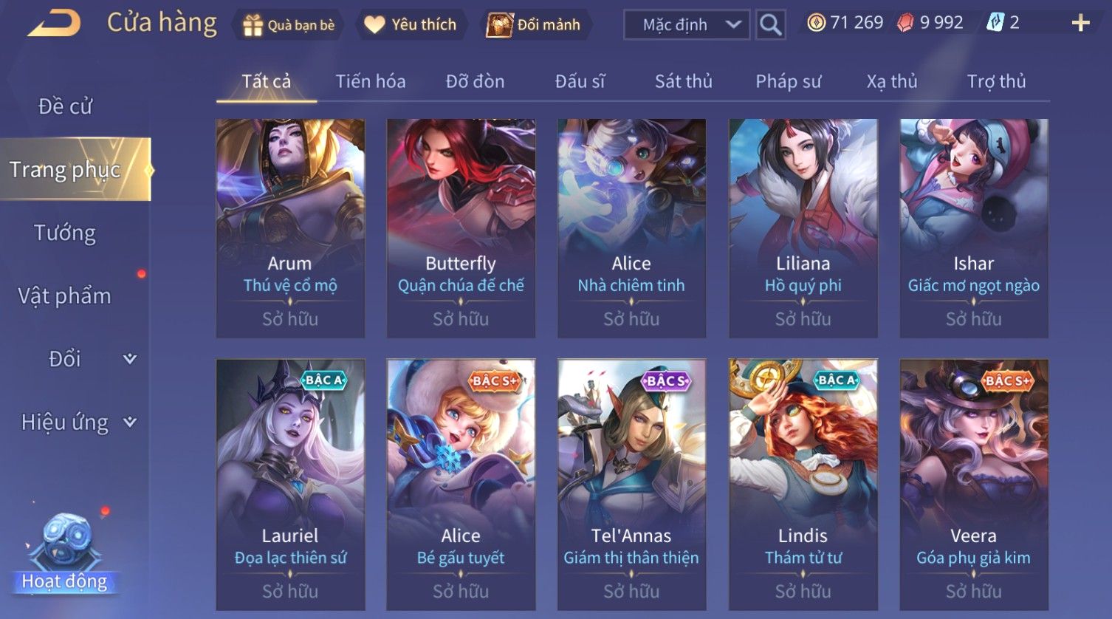Viewport: 1112px width, 619px height.
Task: Select Tướng in the left sidebar
Action: pos(65,233)
